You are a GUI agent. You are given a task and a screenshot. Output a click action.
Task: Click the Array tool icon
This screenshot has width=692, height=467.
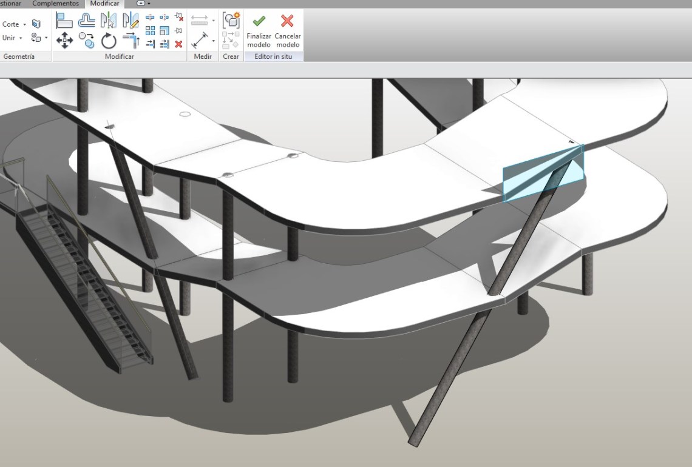point(150,30)
